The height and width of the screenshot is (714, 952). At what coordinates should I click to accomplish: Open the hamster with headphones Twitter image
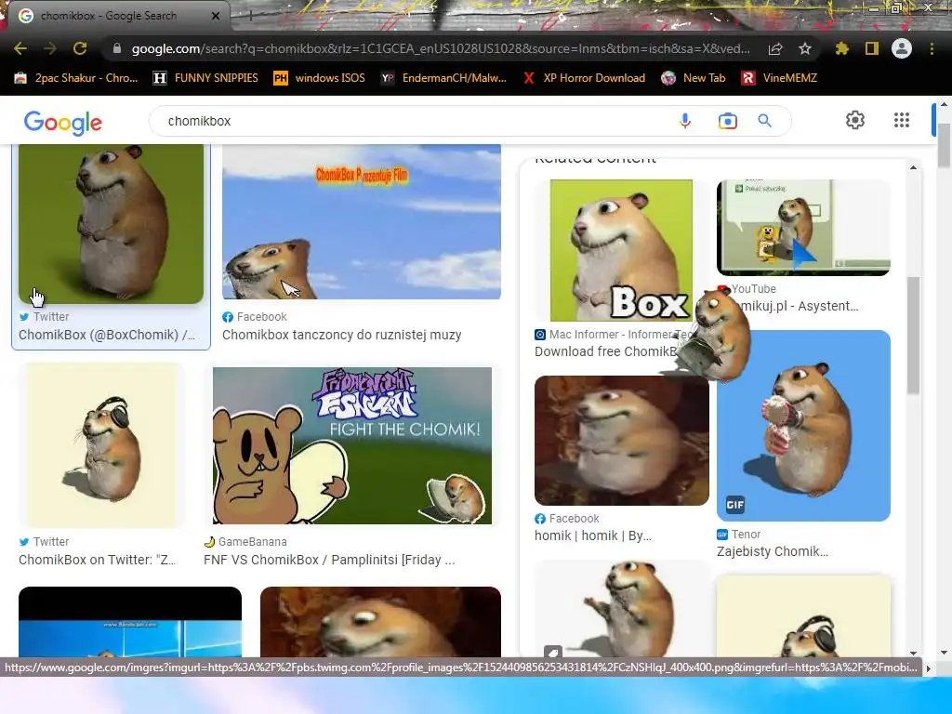[x=101, y=445]
